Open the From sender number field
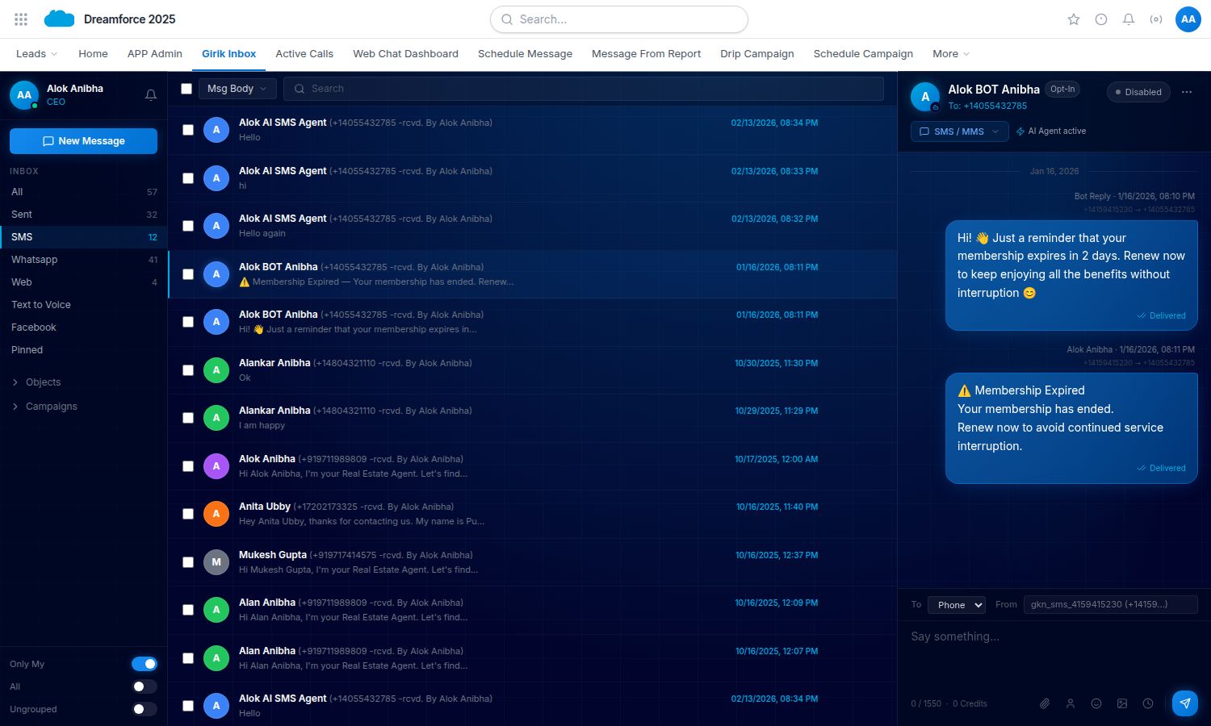Viewport: 1211px width, 726px height. [x=1110, y=604]
